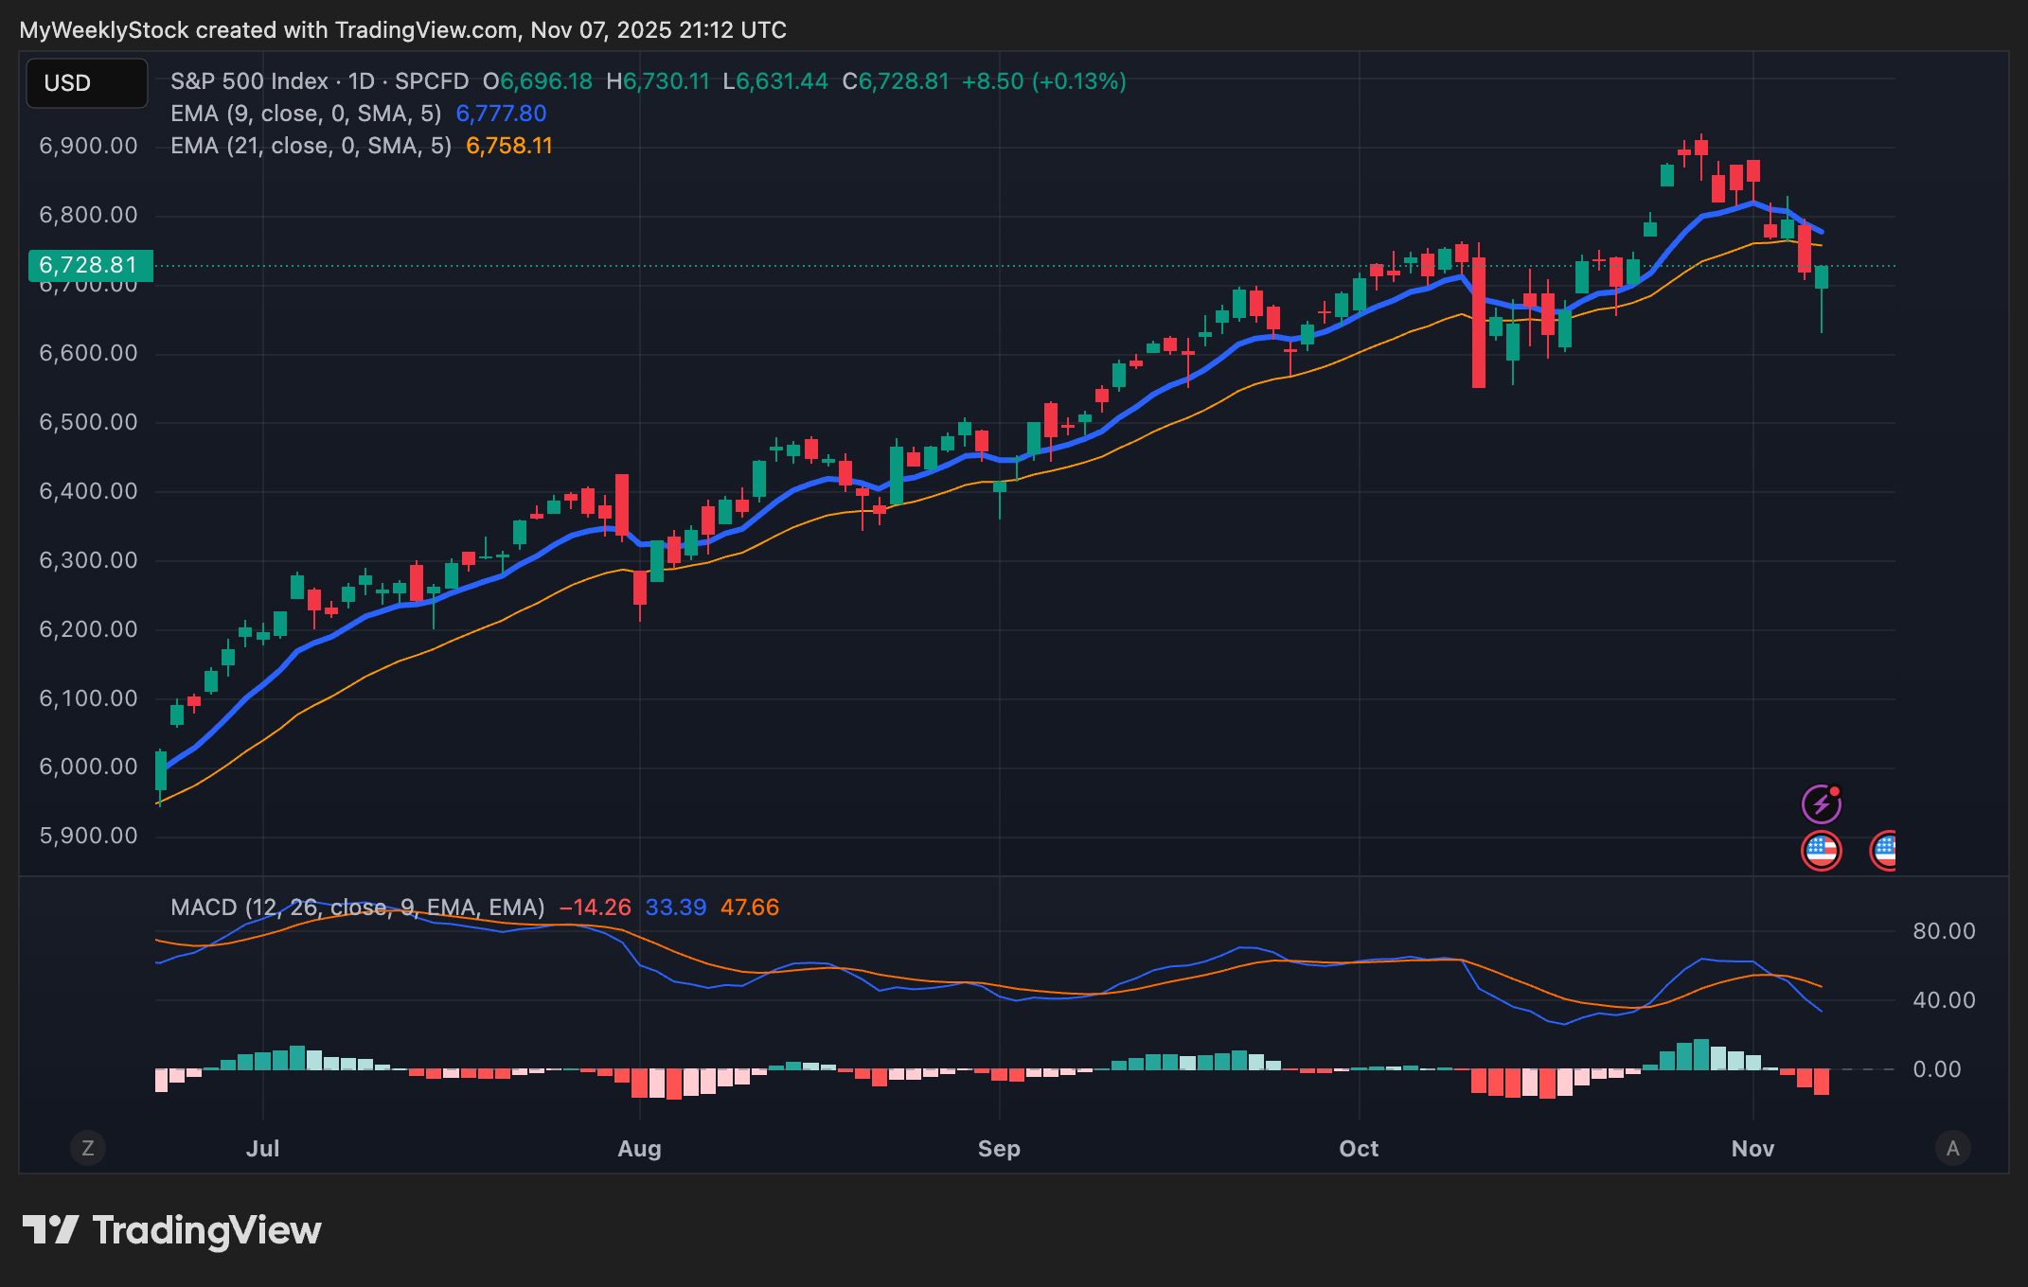Click the purple lightning bolt news icon

coord(1821,804)
